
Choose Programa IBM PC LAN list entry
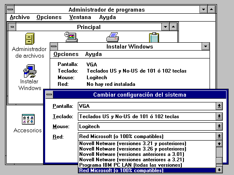(x=147, y=165)
